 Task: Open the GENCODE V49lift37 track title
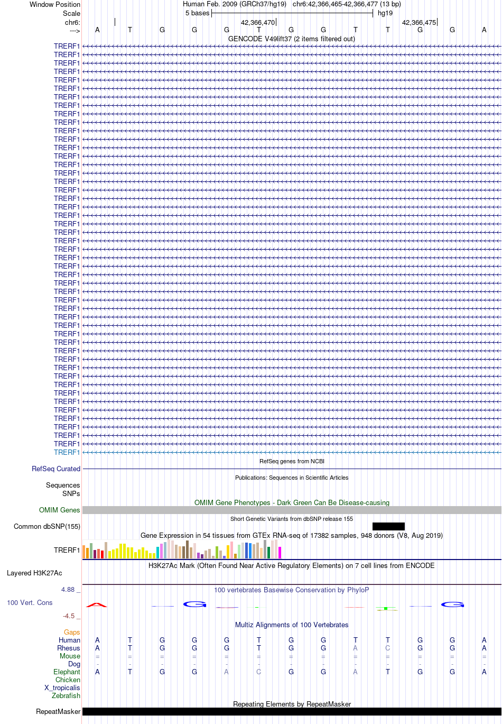292,39
